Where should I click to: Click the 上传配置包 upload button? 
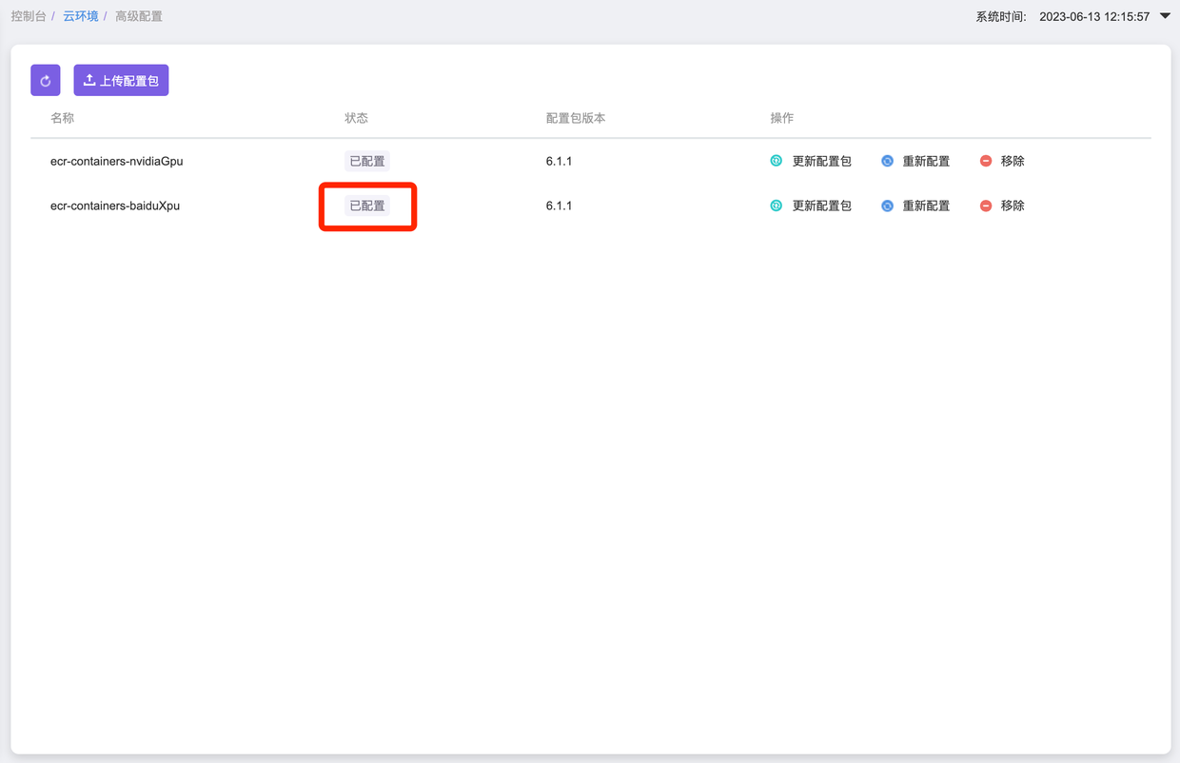pos(121,81)
